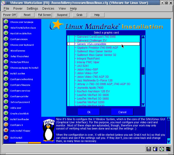This screenshot has height=155, width=174.
Task: Click the red star beside Exit install
Action: click(x=6, y=137)
